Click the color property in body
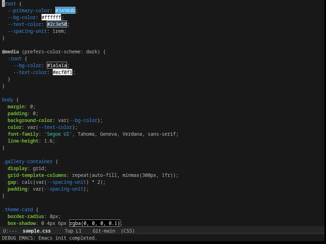Screen dimensions: 326x244 pos(15,127)
